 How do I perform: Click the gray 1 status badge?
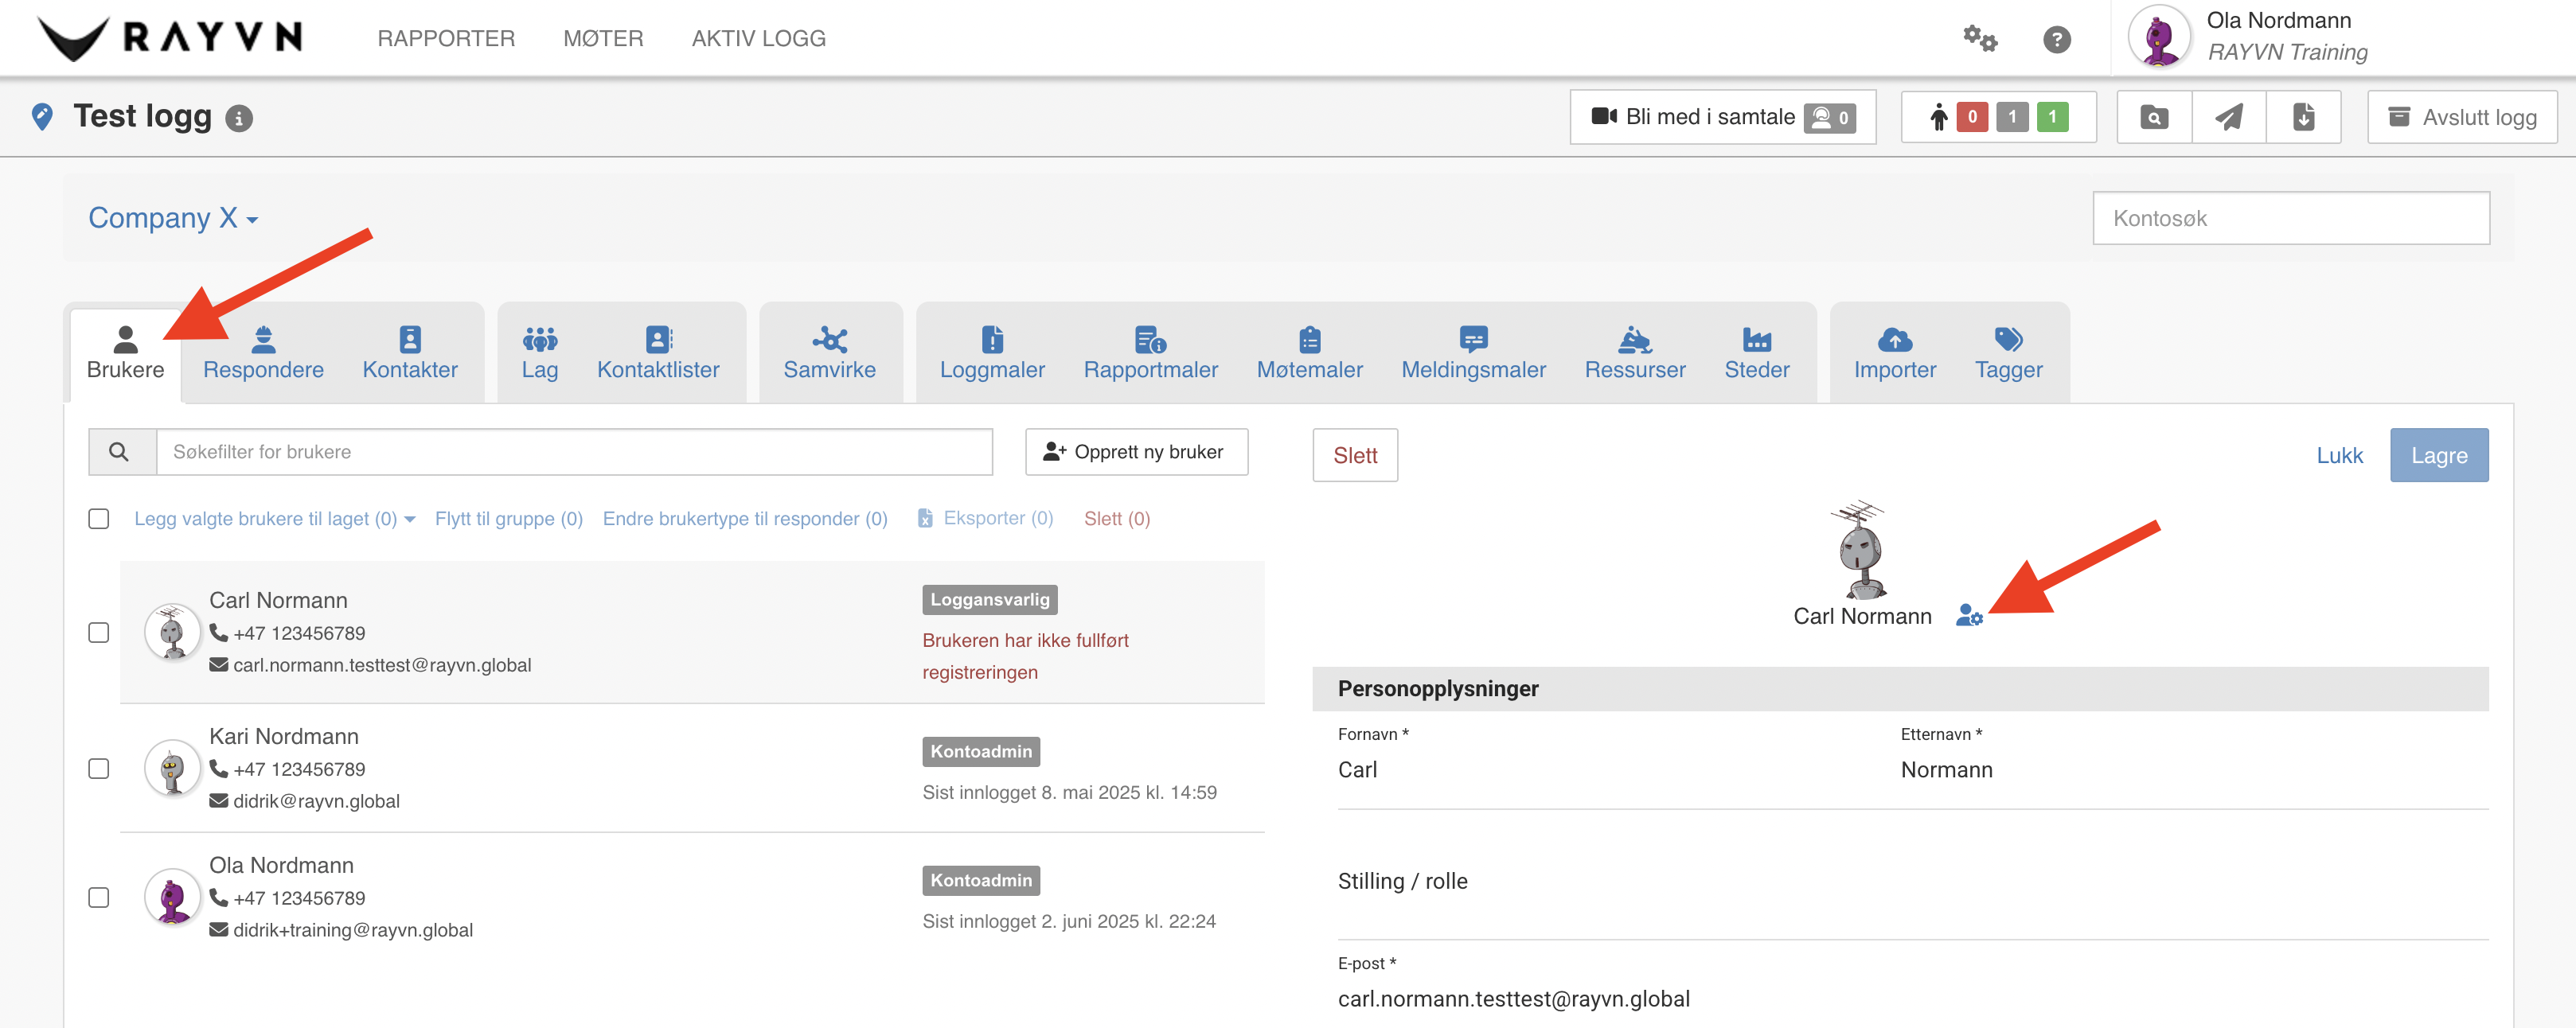coord(2012,117)
